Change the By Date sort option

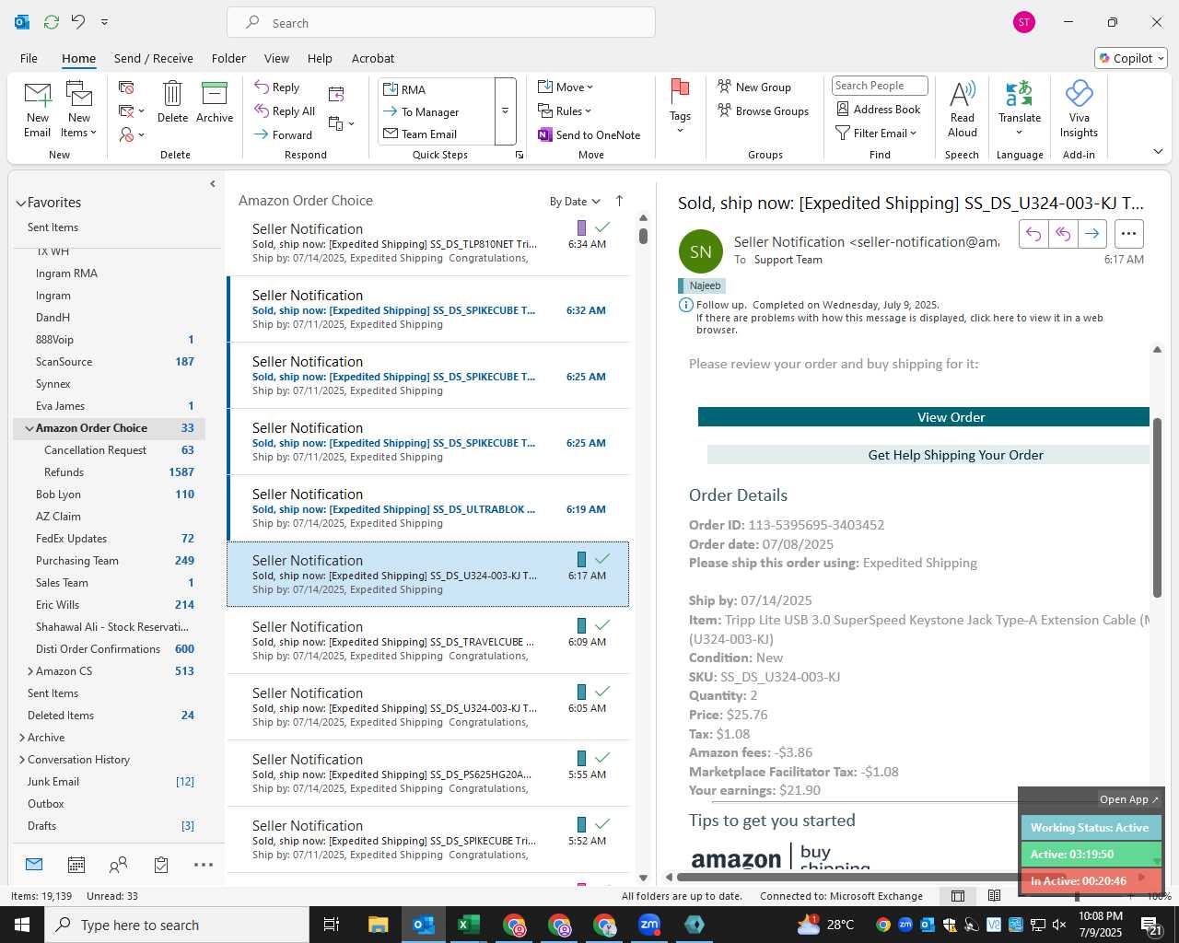(575, 202)
